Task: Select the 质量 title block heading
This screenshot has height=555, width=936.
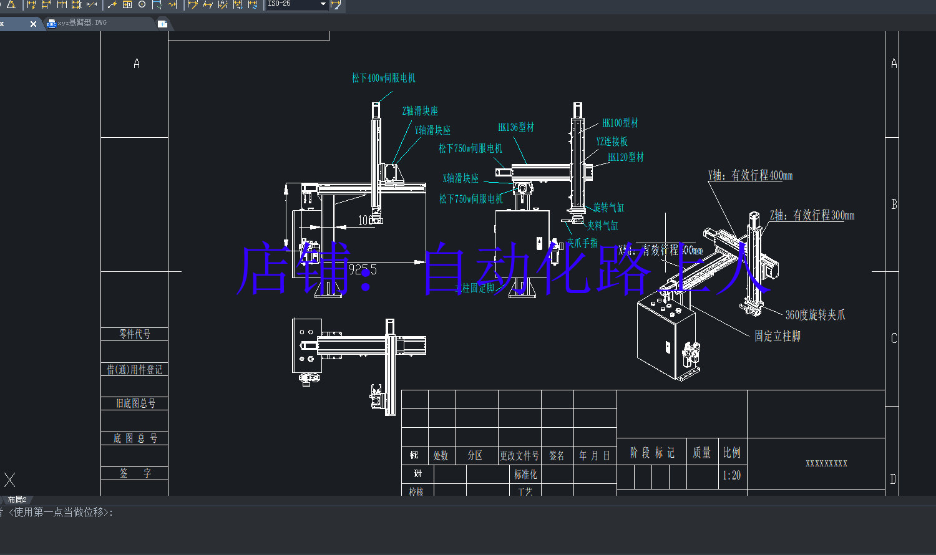Action: coord(702,453)
